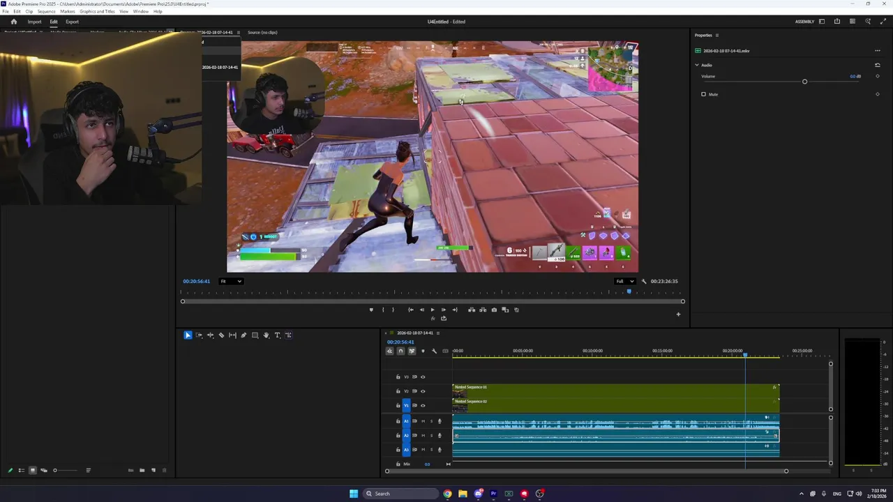This screenshot has height=502, width=893.
Task: Open the timeline sequence panel menu
Action: [x=438, y=333]
